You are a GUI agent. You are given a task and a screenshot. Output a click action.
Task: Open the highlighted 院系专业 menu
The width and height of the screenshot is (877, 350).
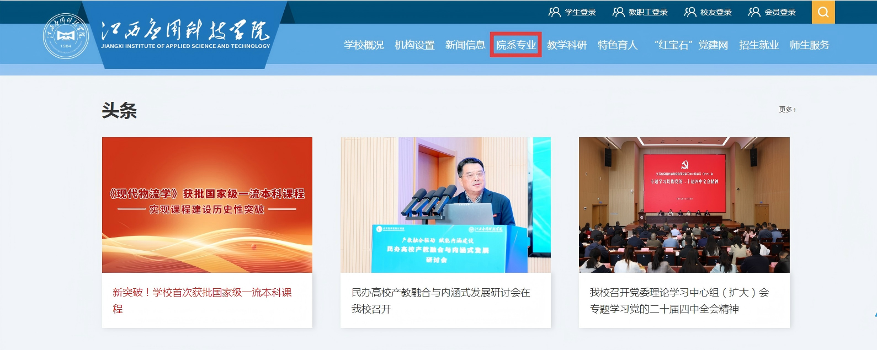tap(516, 45)
